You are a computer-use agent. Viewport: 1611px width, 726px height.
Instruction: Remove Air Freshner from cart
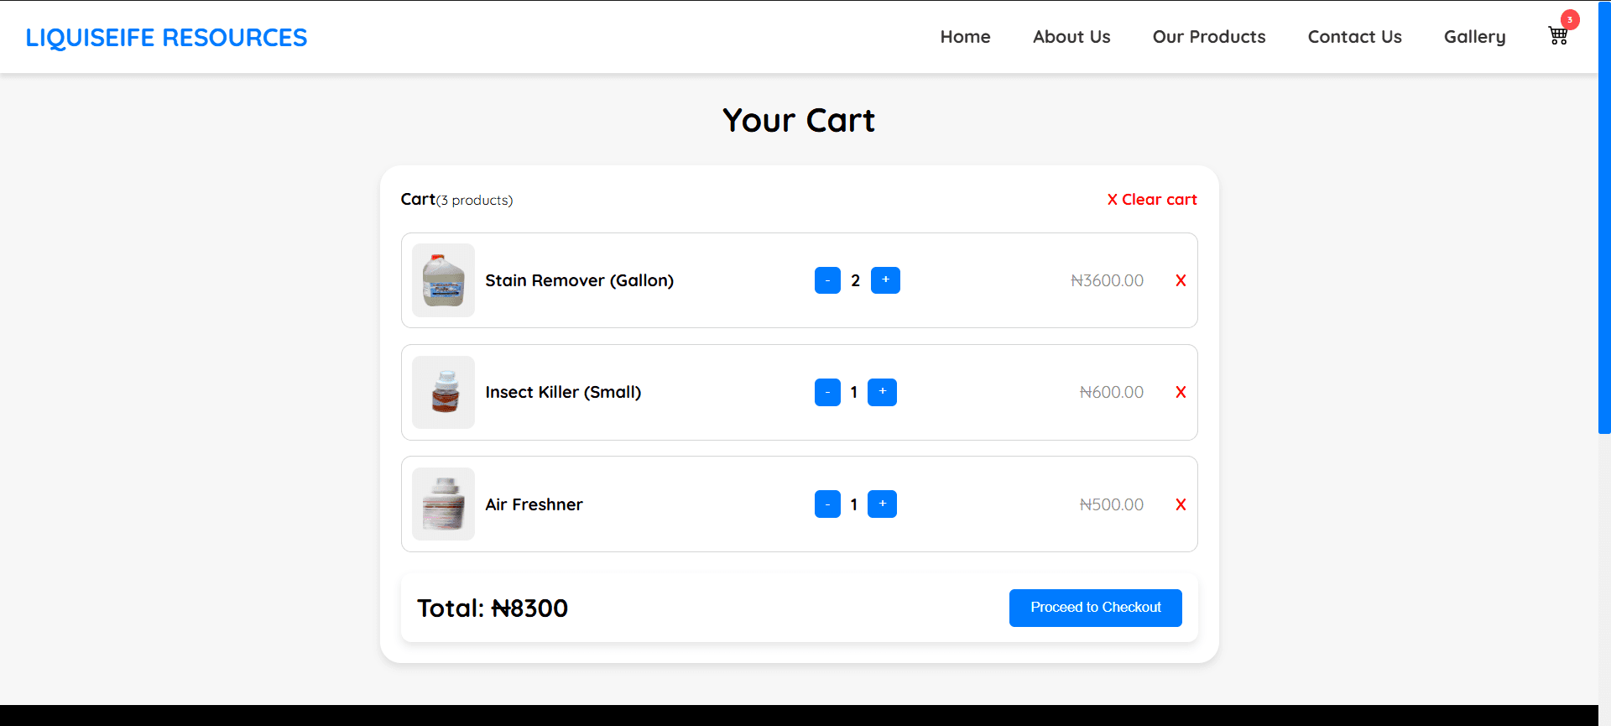(1181, 504)
